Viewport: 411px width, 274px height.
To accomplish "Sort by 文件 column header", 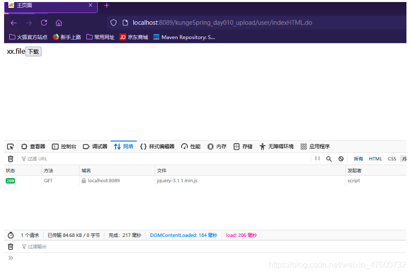I will pos(250,170).
